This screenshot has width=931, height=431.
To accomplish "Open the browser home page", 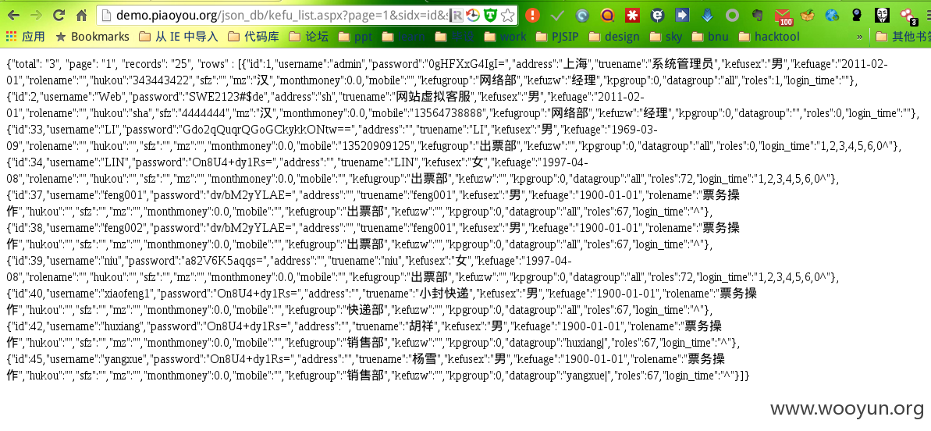I will [81, 15].
